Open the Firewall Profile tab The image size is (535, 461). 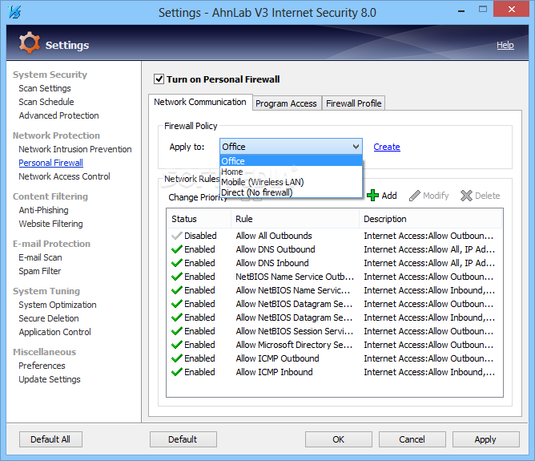[x=353, y=103]
